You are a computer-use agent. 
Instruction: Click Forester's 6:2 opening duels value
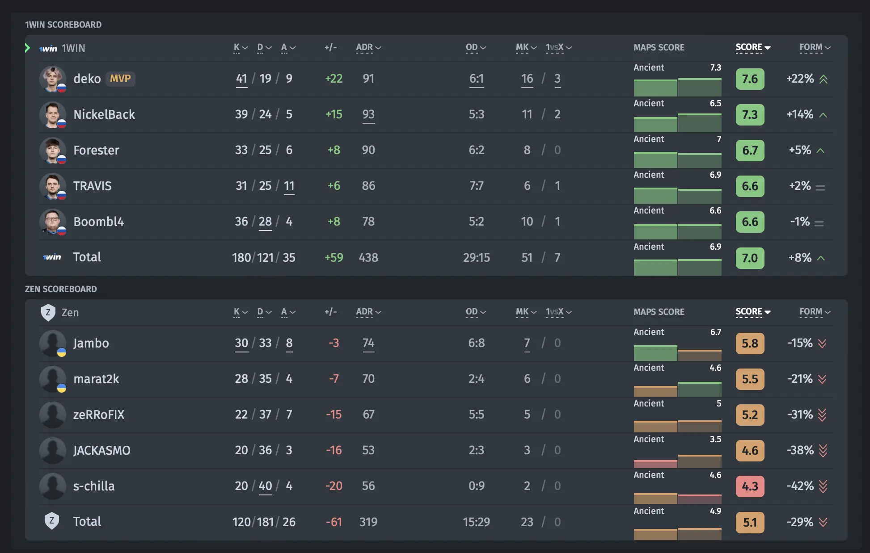[x=477, y=150]
